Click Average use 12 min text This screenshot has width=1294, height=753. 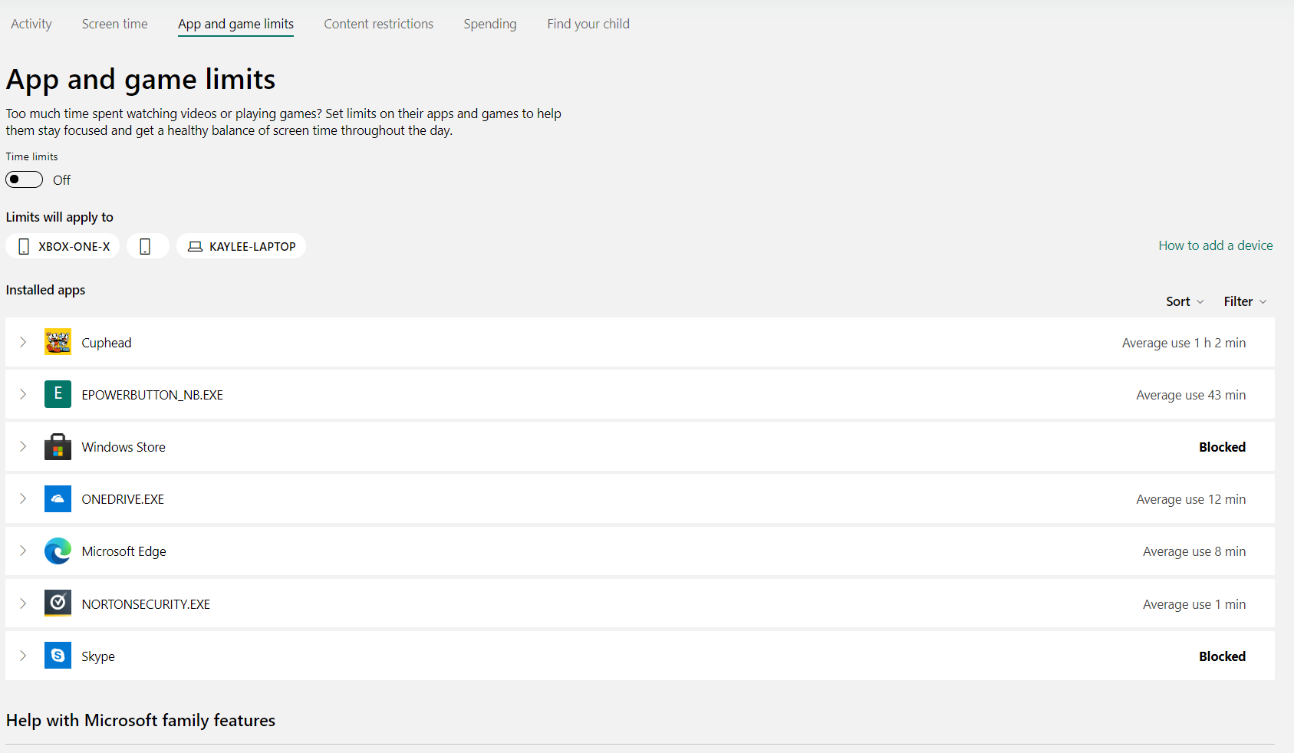[x=1190, y=499]
